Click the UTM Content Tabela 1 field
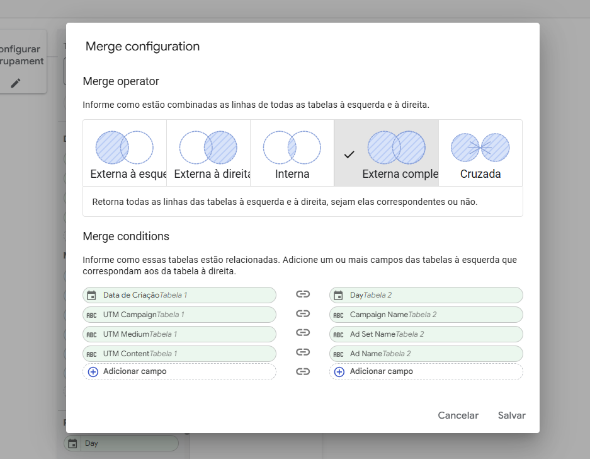Screen dimensions: 590x459 (x=179, y=354)
